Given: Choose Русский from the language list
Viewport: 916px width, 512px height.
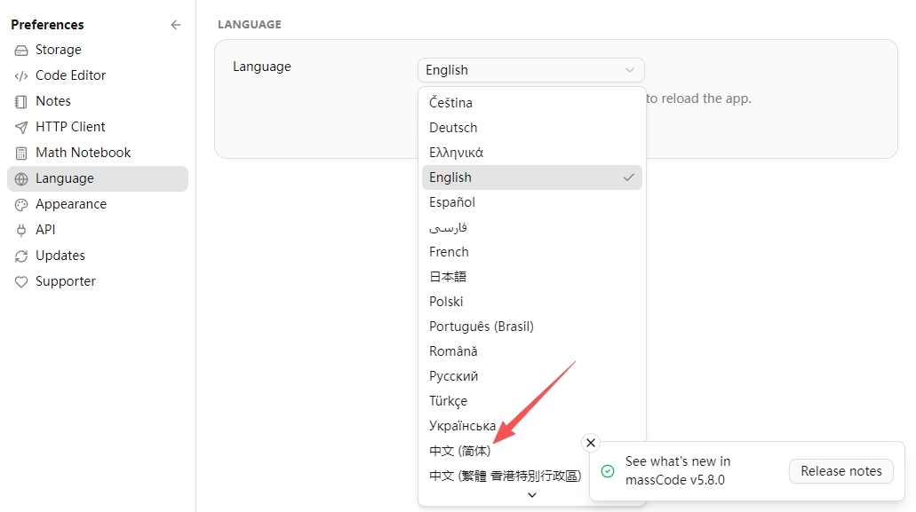Looking at the screenshot, I should point(531,377).
